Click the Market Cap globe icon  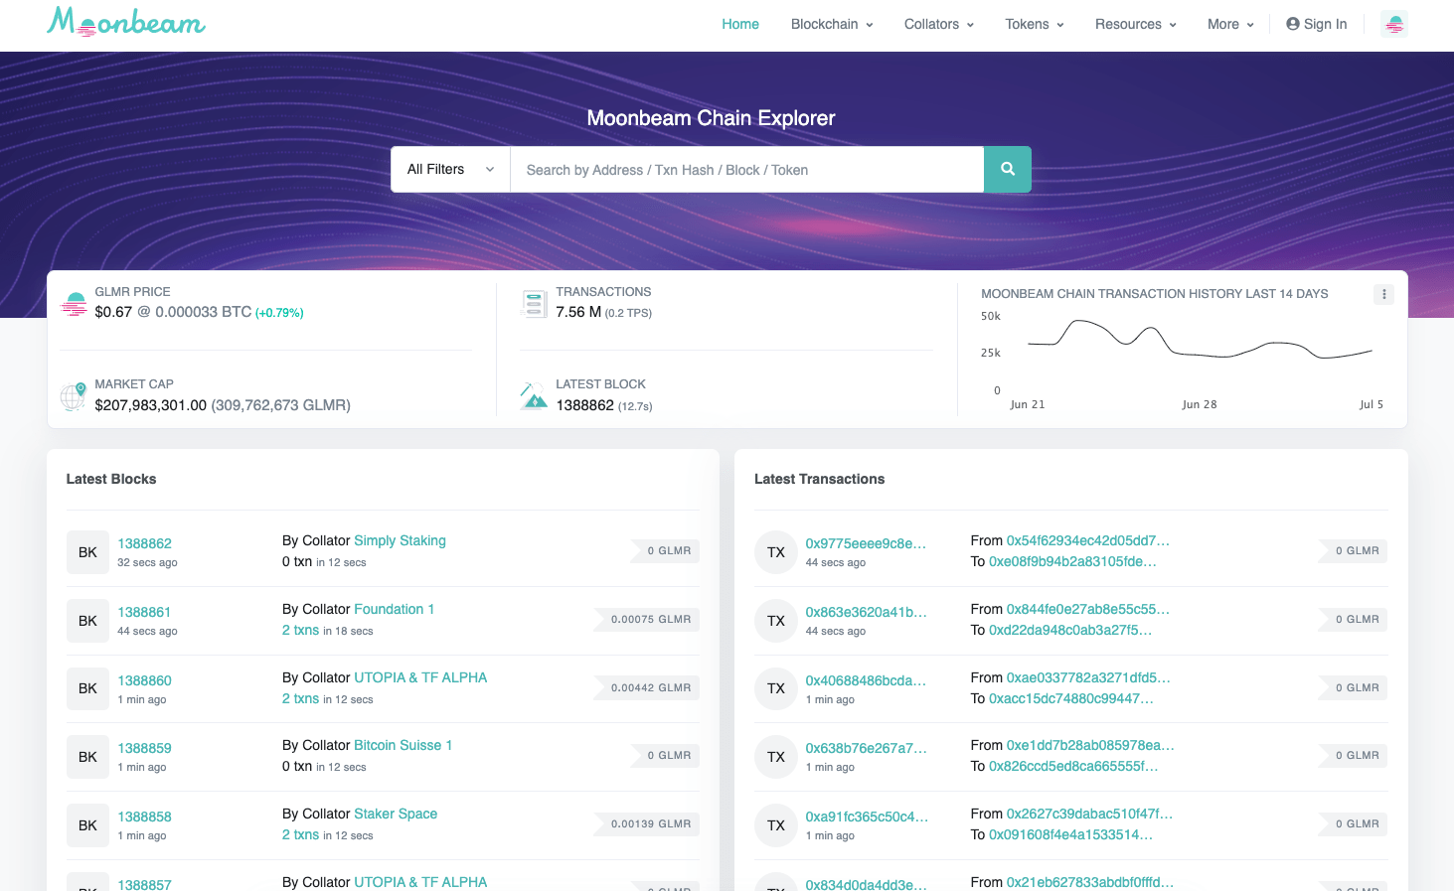(74, 395)
